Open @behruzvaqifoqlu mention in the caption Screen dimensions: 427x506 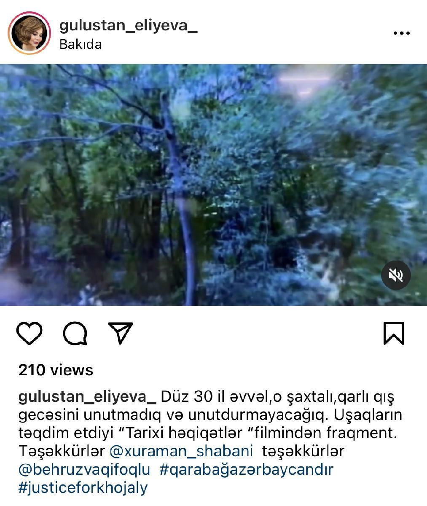click(x=84, y=469)
